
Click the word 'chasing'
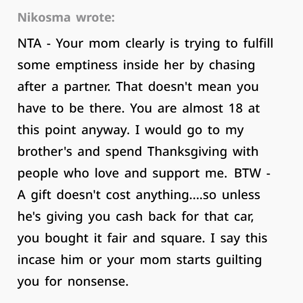232,65
